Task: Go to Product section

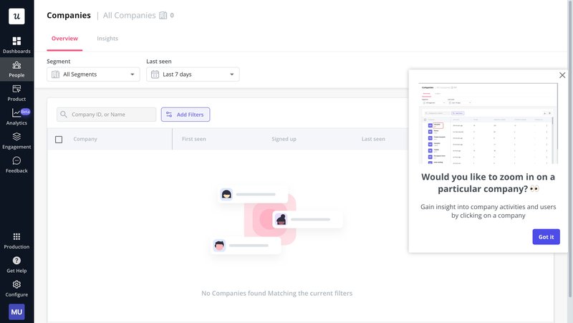Action: (16, 93)
